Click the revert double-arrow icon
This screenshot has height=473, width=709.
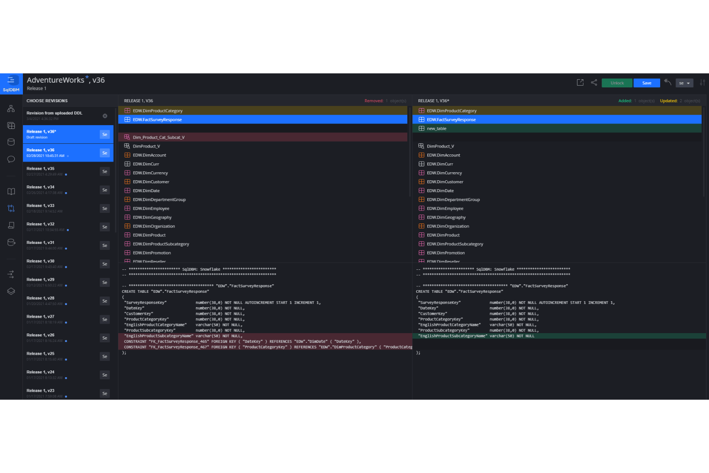[668, 82]
